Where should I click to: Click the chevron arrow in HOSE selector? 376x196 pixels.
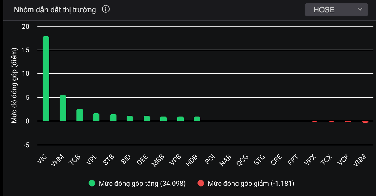pos(360,9)
